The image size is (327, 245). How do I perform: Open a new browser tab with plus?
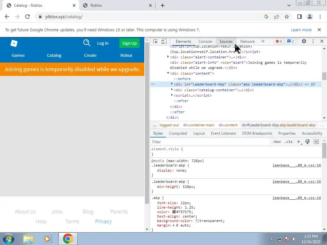coord(163,5)
